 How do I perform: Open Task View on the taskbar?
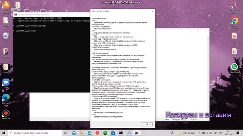pos(66,133)
